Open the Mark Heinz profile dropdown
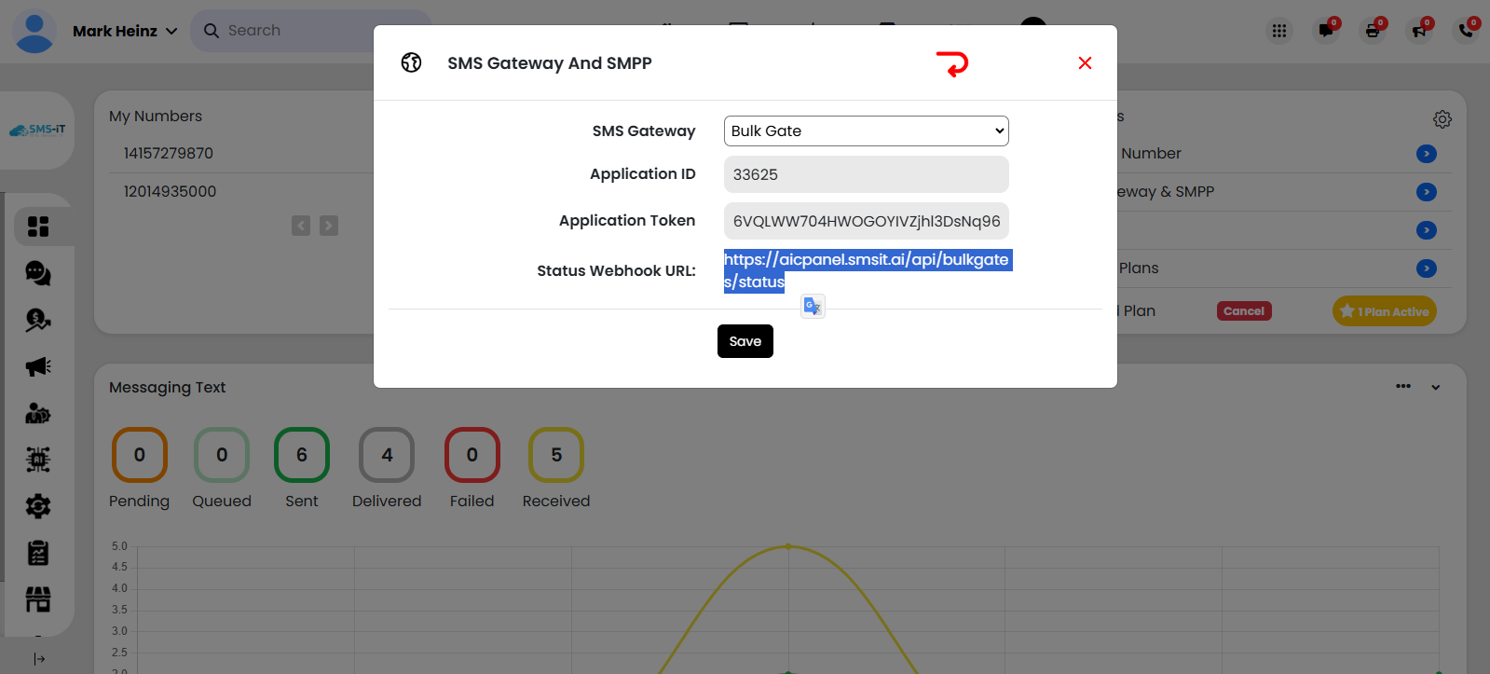The height and width of the screenshot is (674, 1490). (125, 31)
